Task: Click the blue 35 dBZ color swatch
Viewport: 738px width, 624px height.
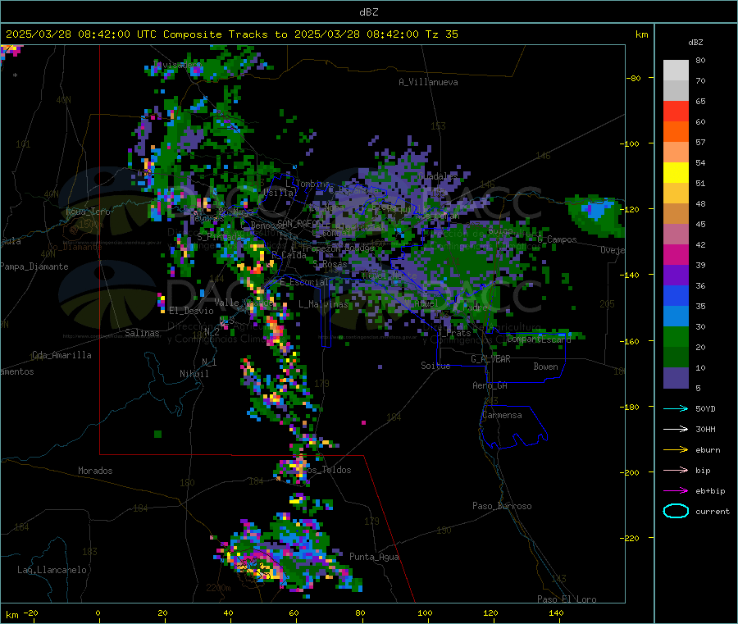Action: click(x=676, y=295)
